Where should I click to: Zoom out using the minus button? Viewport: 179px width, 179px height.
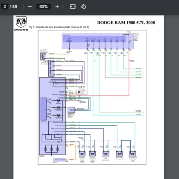click(x=30, y=7)
